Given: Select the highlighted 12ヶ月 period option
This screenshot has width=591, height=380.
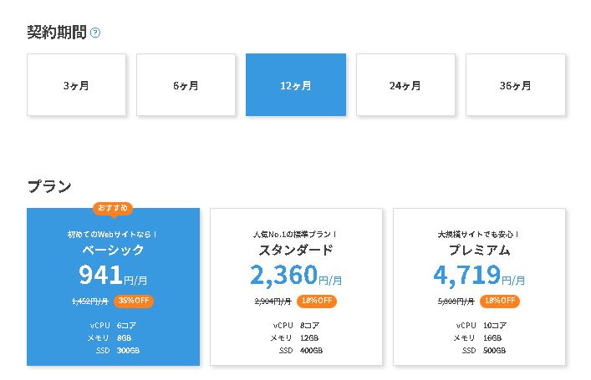Looking at the screenshot, I should [x=295, y=85].
